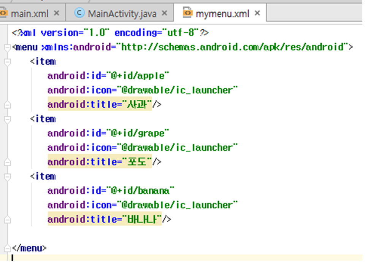Select the mymenu.xml tab
The image size is (365, 274).
222,14
